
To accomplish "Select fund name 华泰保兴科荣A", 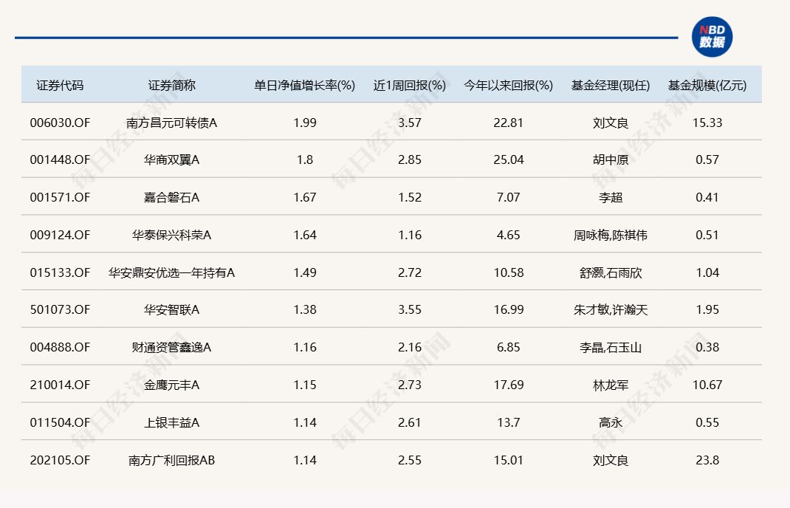I will 171,235.
